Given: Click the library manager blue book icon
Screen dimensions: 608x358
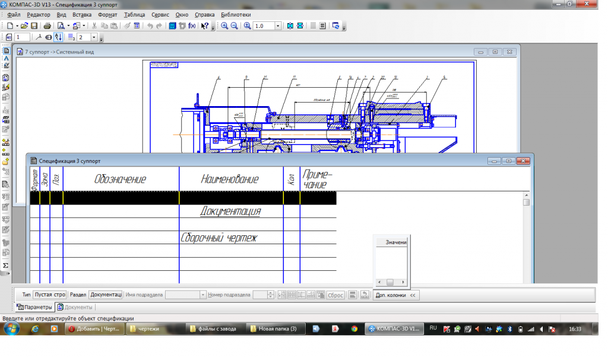Looking at the screenshot, I should [173, 26].
